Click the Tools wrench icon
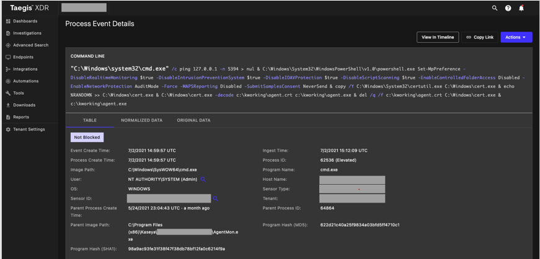 [x=8, y=93]
